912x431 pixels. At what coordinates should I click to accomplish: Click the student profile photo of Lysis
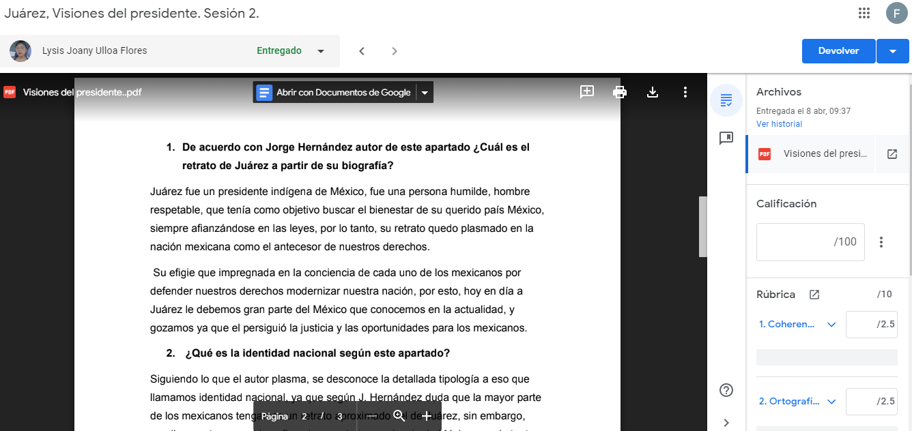[20, 51]
